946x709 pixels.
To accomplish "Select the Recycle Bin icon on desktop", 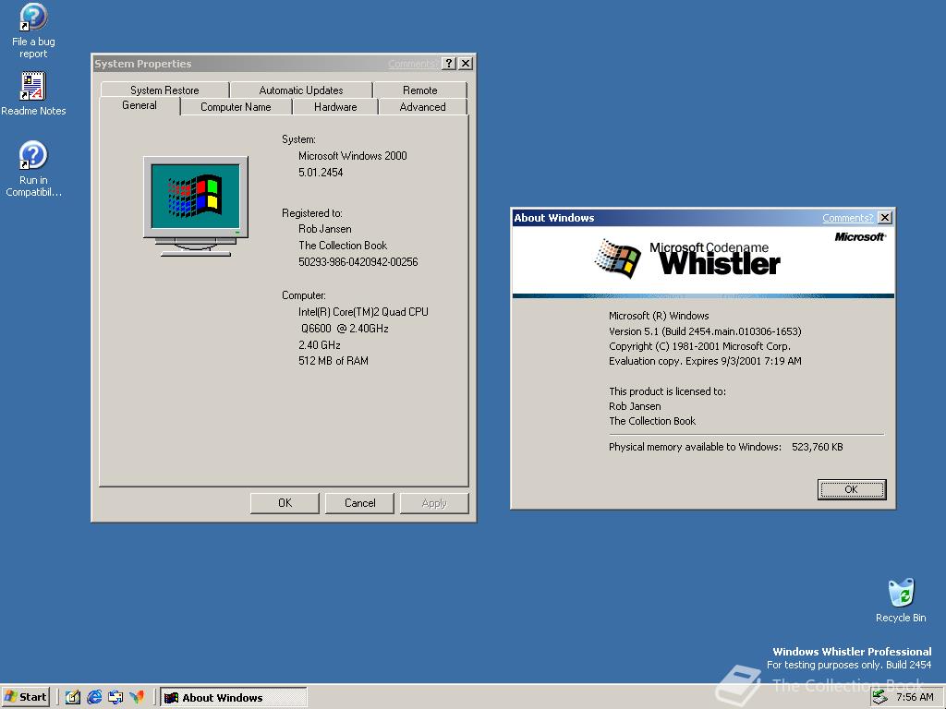I will 901,600.
